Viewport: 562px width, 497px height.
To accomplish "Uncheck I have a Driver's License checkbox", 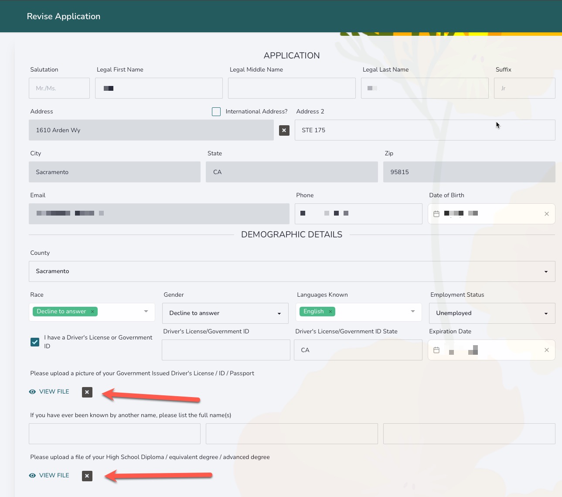I will pos(35,342).
